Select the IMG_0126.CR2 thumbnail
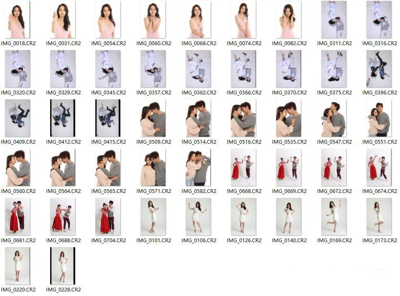The width and height of the screenshot is (400, 296). [x=243, y=217]
